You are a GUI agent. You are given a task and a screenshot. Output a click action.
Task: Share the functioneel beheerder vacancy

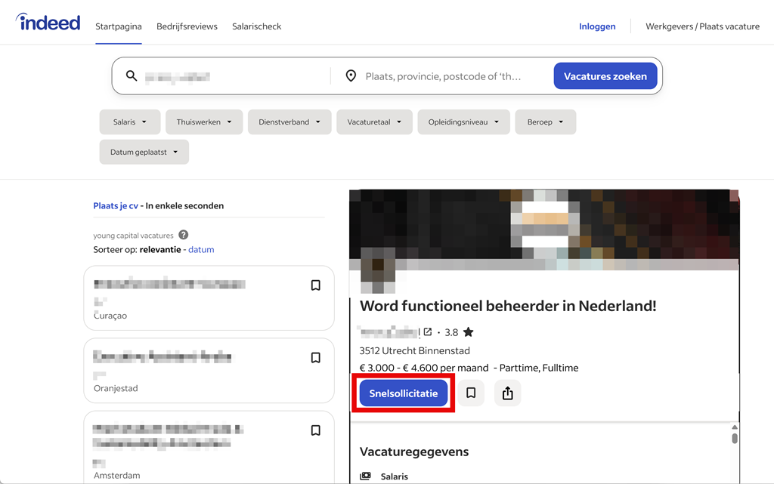click(x=507, y=393)
